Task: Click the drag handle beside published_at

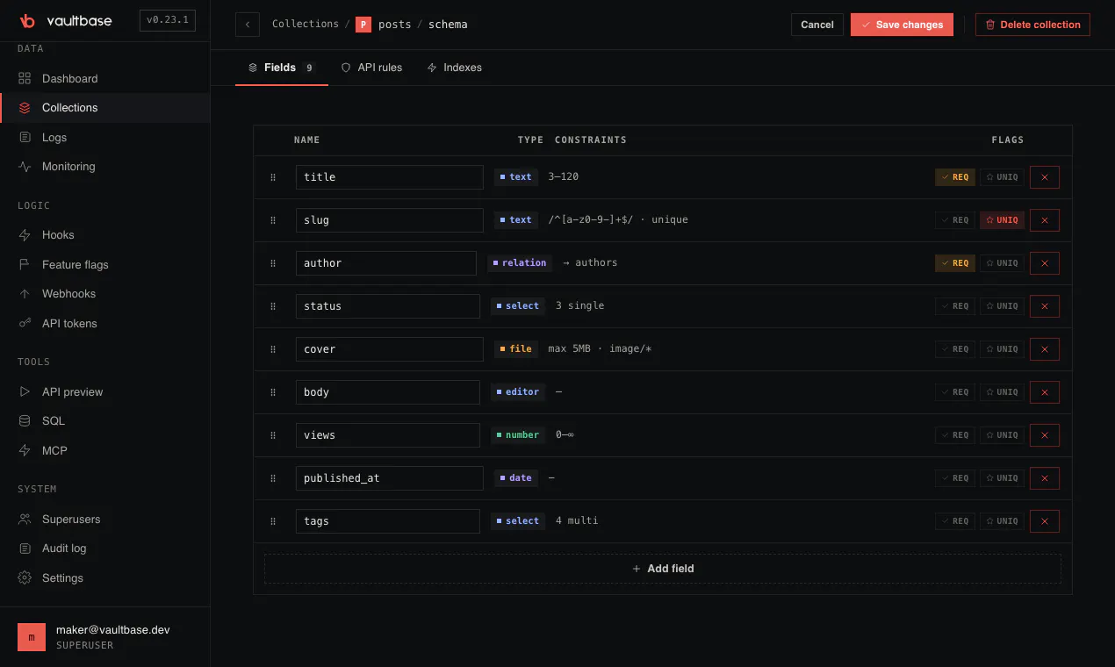Action: click(273, 478)
